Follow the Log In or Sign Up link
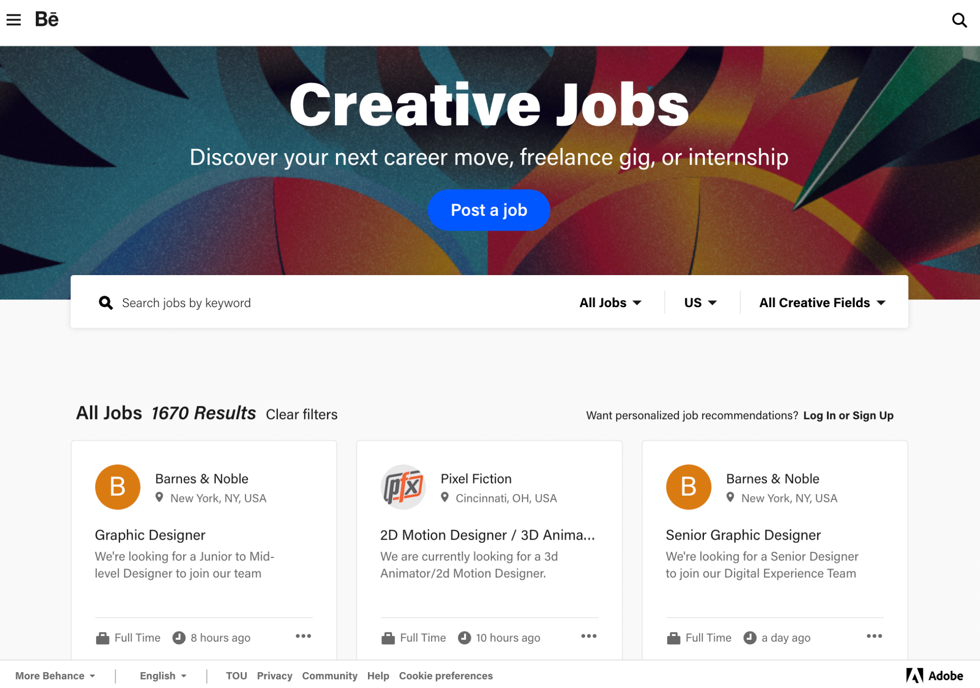980x688 pixels. pos(848,415)
